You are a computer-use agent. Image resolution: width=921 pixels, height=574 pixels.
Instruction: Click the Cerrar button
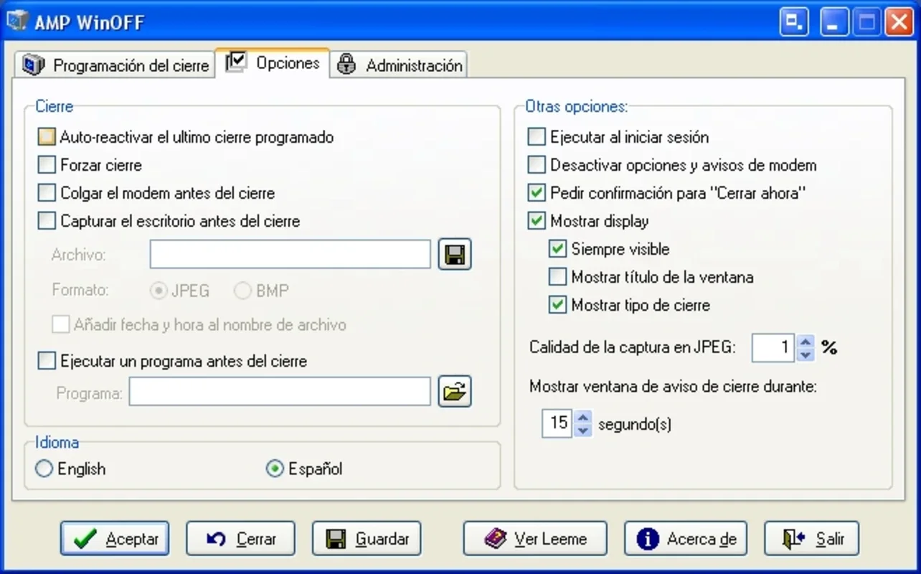click(x=240, y=539)
